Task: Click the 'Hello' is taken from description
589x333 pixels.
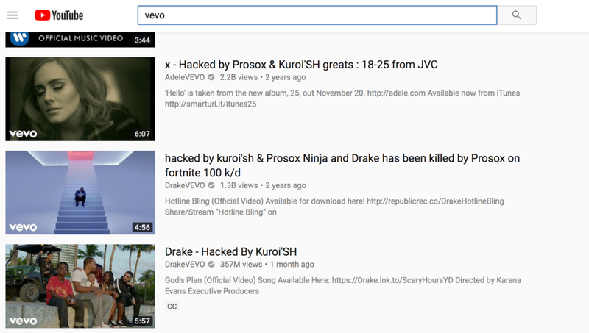Action: coord(342,99)
